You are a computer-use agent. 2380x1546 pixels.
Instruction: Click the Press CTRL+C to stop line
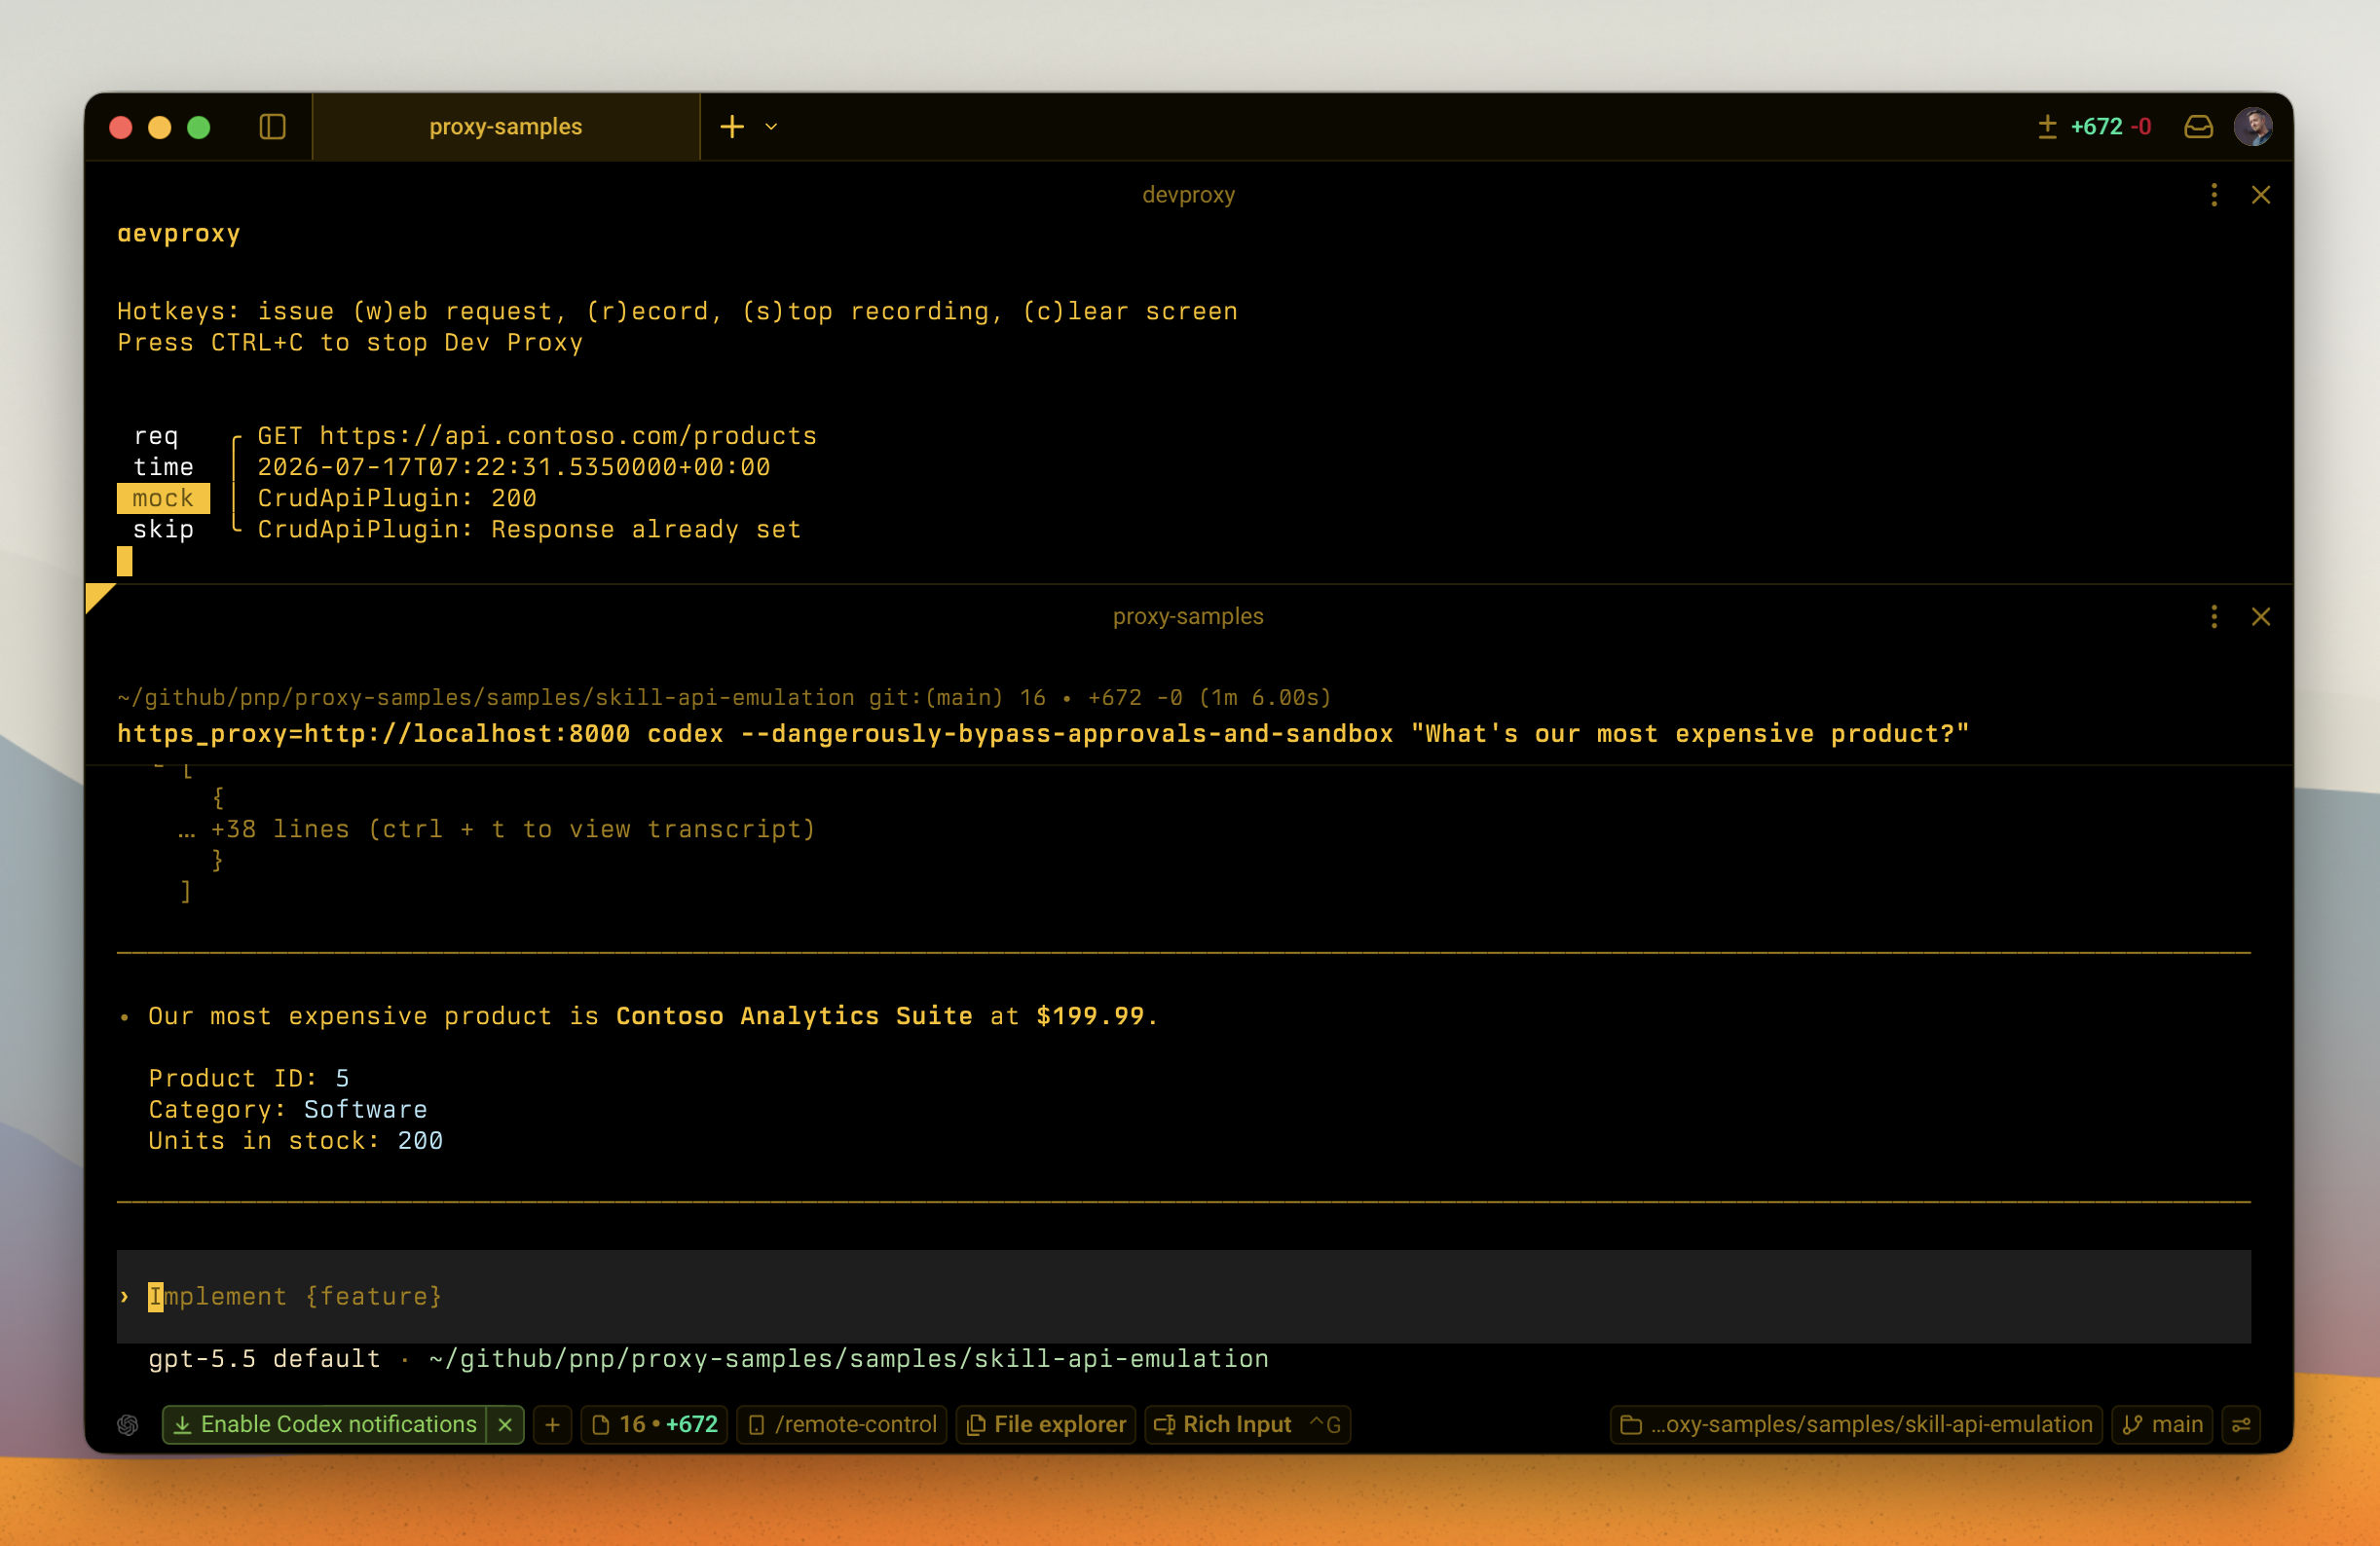point(350,342)
